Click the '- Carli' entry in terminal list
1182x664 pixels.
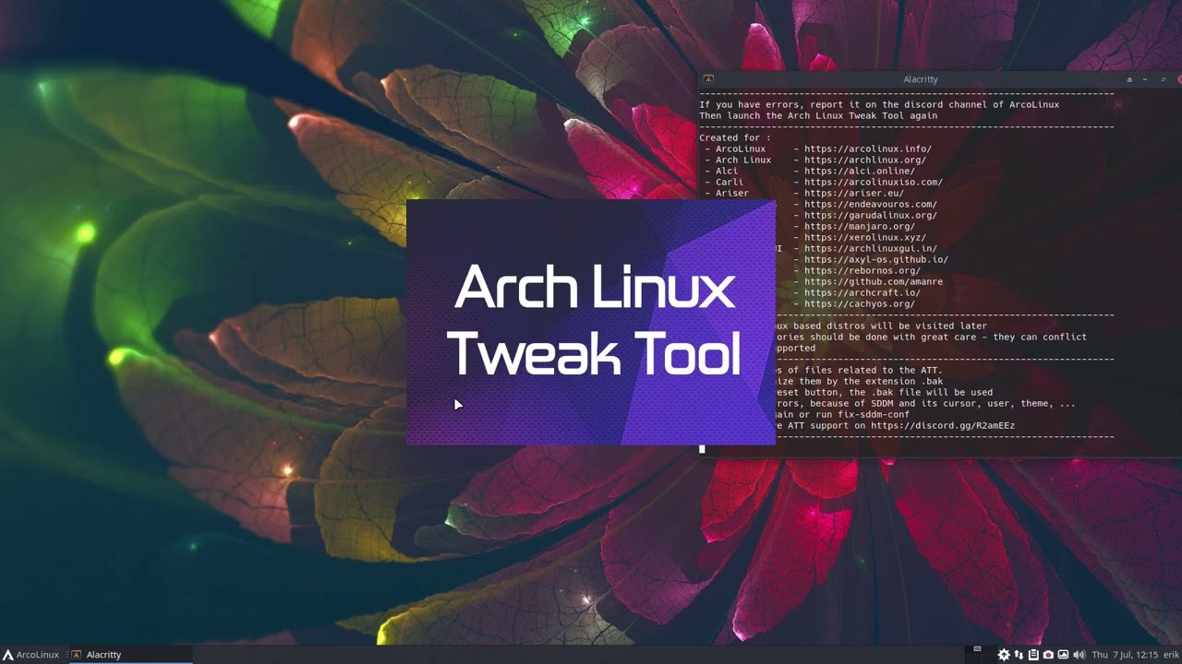coord(724,183)
